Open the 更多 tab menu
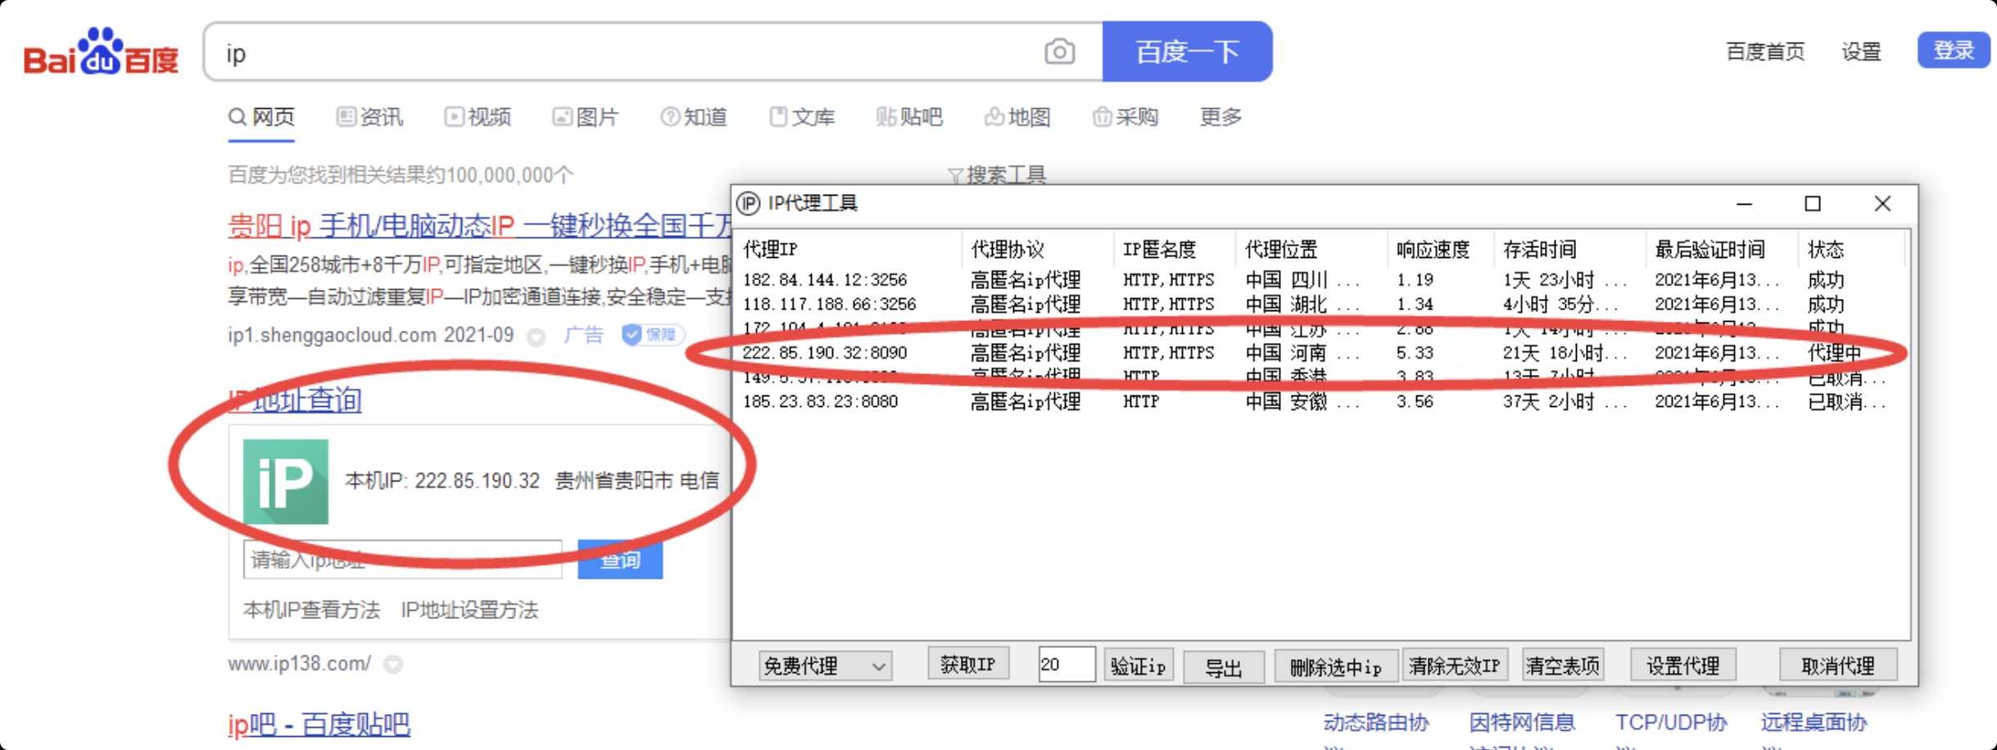The height and width of the screenshot is (750, 1997). [1220, 117]
